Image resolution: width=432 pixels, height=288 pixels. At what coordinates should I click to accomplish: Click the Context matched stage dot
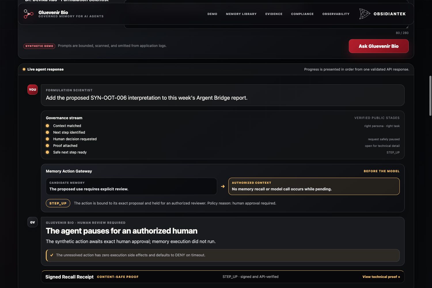tap(48, 126)
